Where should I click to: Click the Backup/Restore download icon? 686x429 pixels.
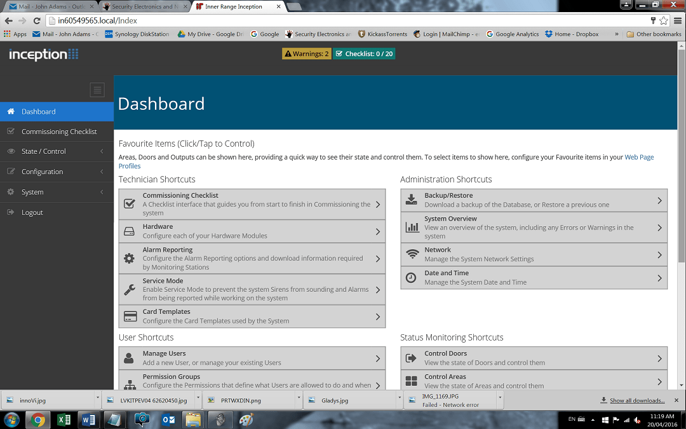click(411, 200)
